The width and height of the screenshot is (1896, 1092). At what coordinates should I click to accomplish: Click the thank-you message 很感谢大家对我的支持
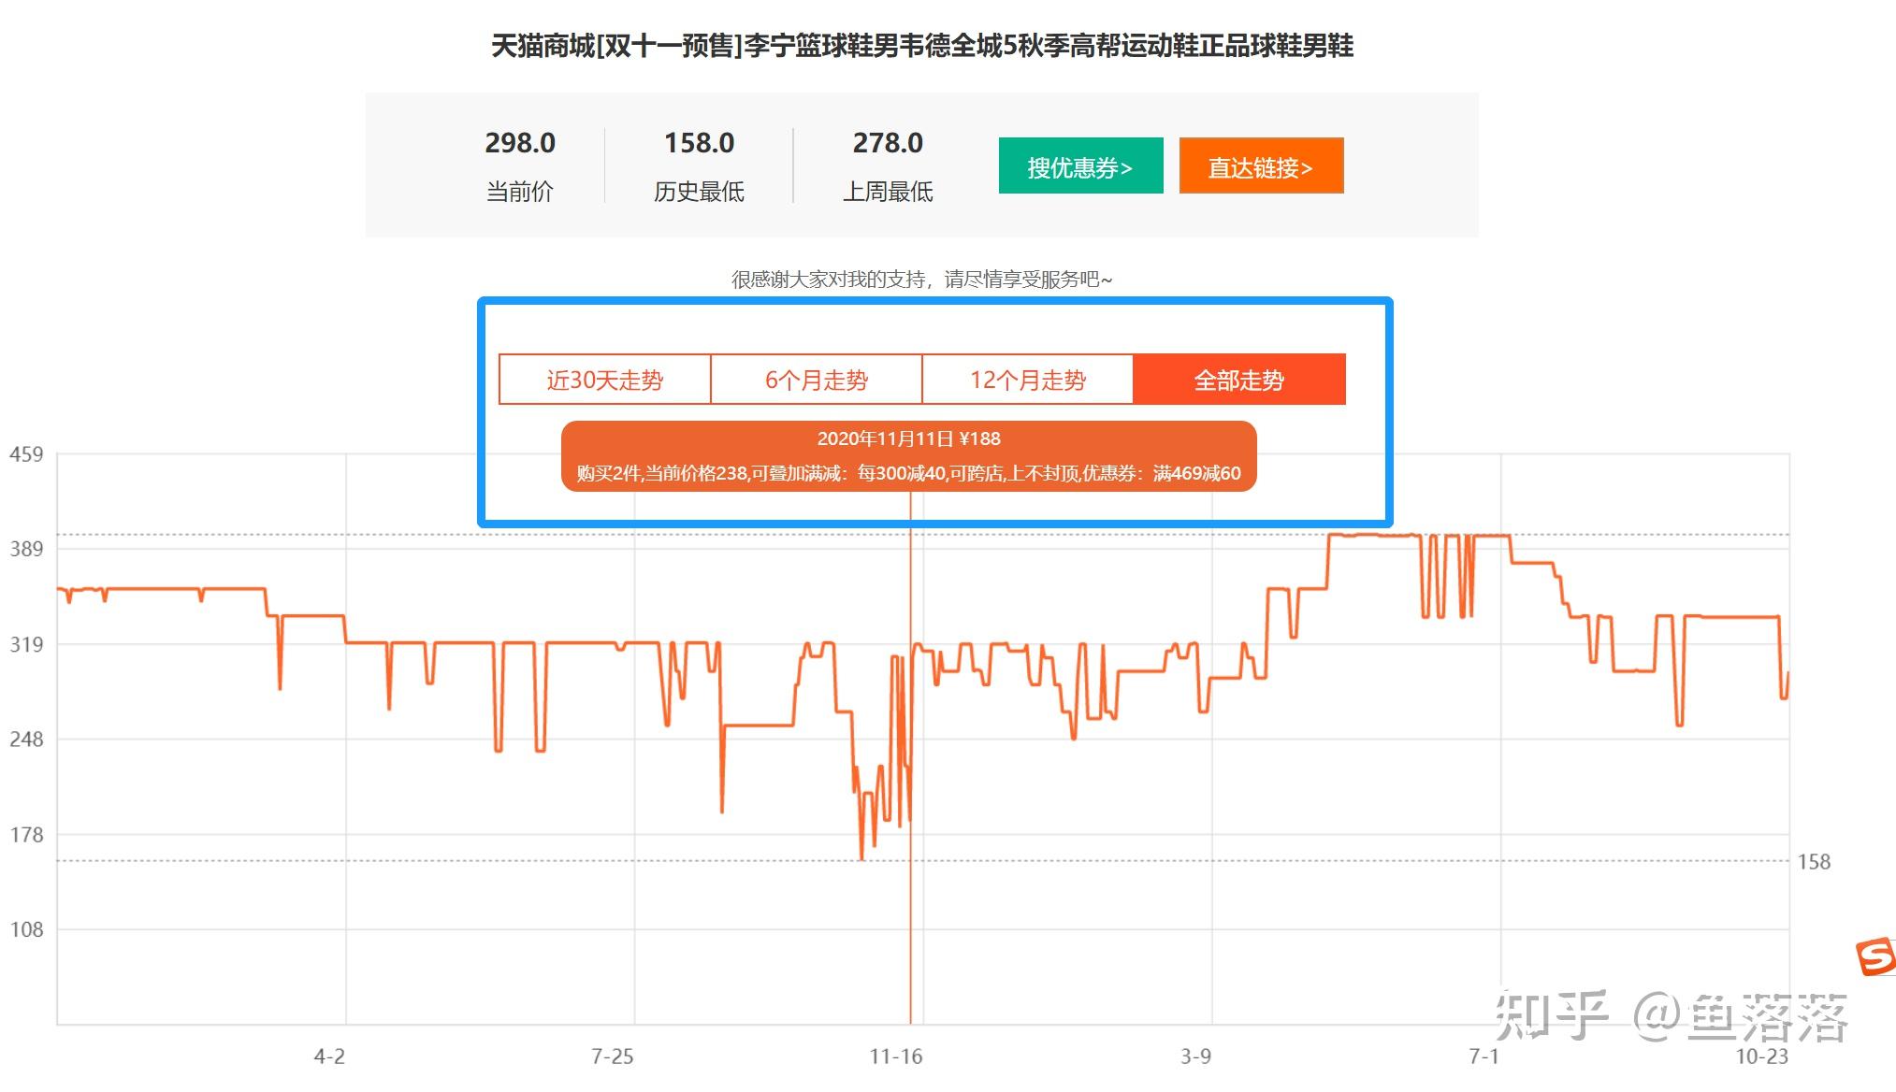click(922, 280)
